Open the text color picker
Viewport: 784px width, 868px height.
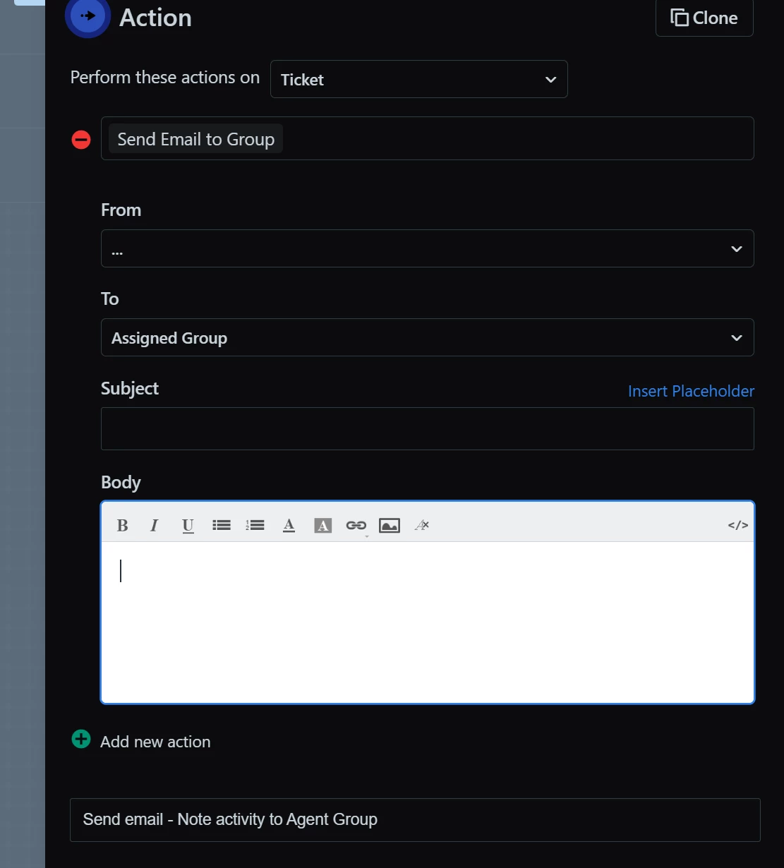point(289,525)
